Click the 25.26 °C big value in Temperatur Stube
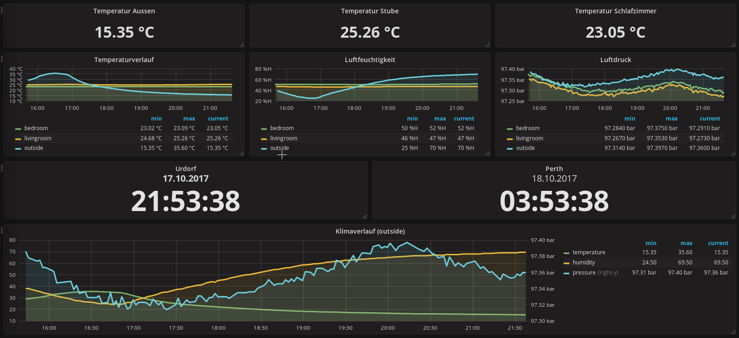 click(x=370, y=32)
